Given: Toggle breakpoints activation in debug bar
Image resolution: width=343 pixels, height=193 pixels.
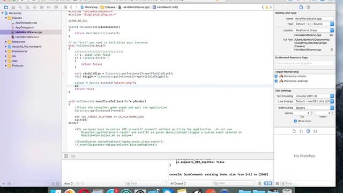Looking at the screenshot, I should [73, 156].
